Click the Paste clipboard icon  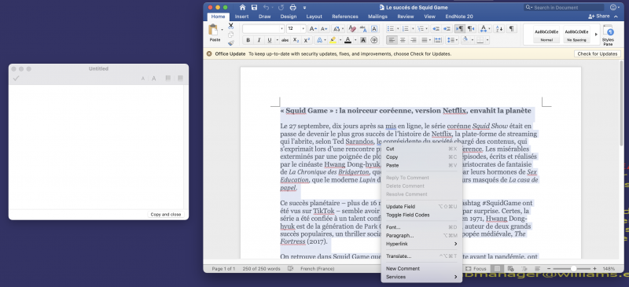213,30
